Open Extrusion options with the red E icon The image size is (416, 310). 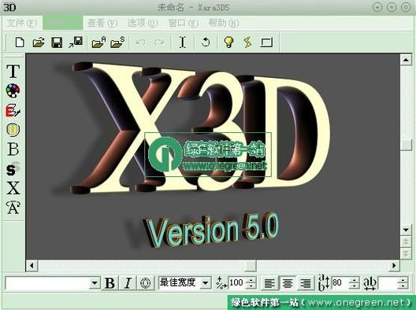(13, 110)
